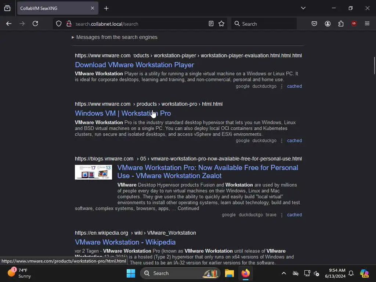Open tracking protection shield icon
This screenshot has height=282, width=376.
[x=59, y=24]
